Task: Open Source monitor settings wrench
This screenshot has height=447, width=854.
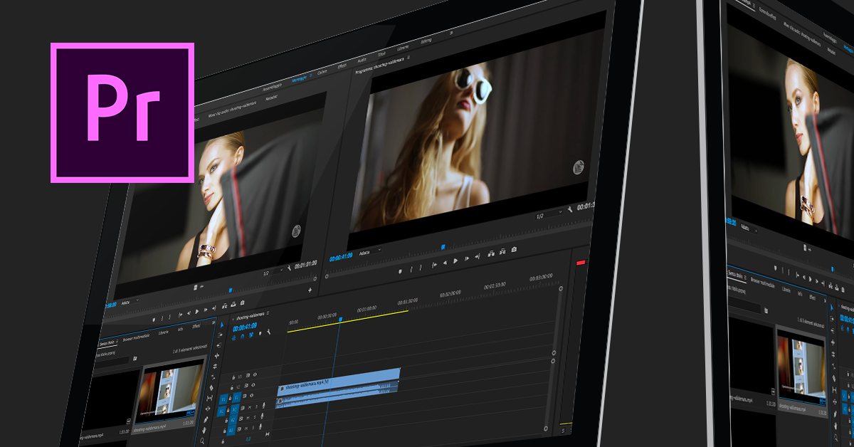Action: 290,268
